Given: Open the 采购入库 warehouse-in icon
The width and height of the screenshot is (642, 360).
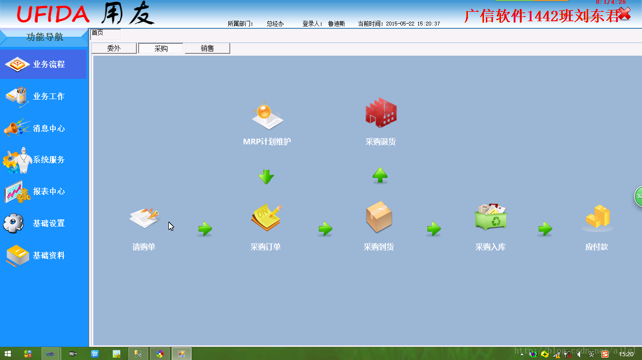Looking at the screenshot, I should coord(491,217).
